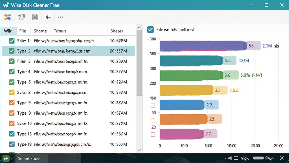Click the scrollbar down arrow
Image resolution: width=289 pixels, height=163 pixels.
coord(139,150)
